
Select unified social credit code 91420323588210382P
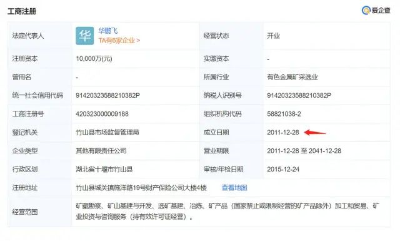pyautogui.click(x=107, y=96)
